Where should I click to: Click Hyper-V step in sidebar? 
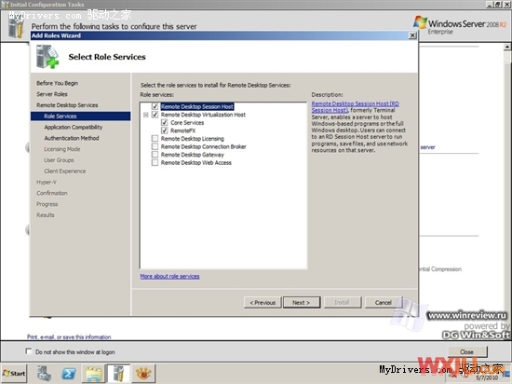47,182
